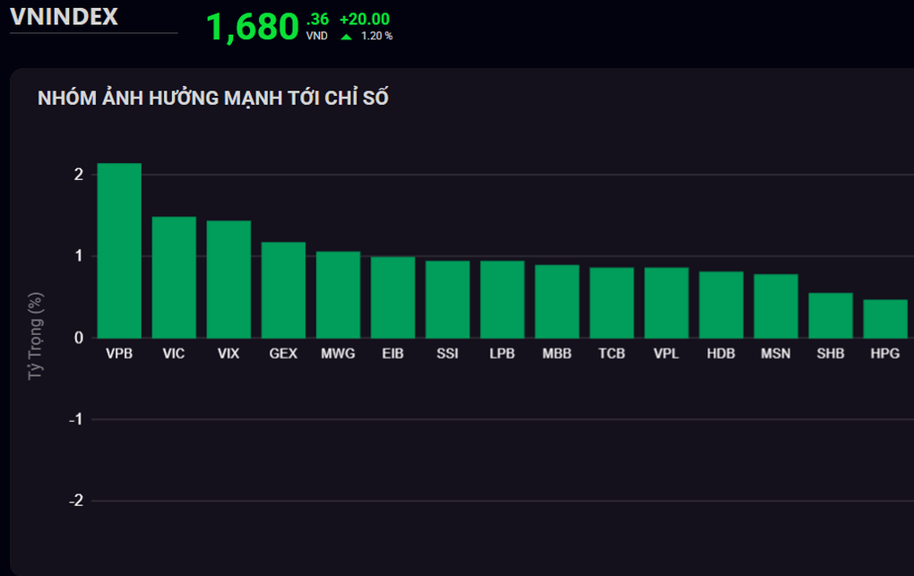The image size is (914, 576).
Task: Click the VNINDEX title text
Action: pyautogui.click(x=64, y=17)
